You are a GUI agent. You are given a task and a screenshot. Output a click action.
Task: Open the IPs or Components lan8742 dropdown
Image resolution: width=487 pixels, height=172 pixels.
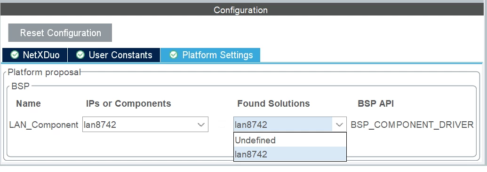145,125
